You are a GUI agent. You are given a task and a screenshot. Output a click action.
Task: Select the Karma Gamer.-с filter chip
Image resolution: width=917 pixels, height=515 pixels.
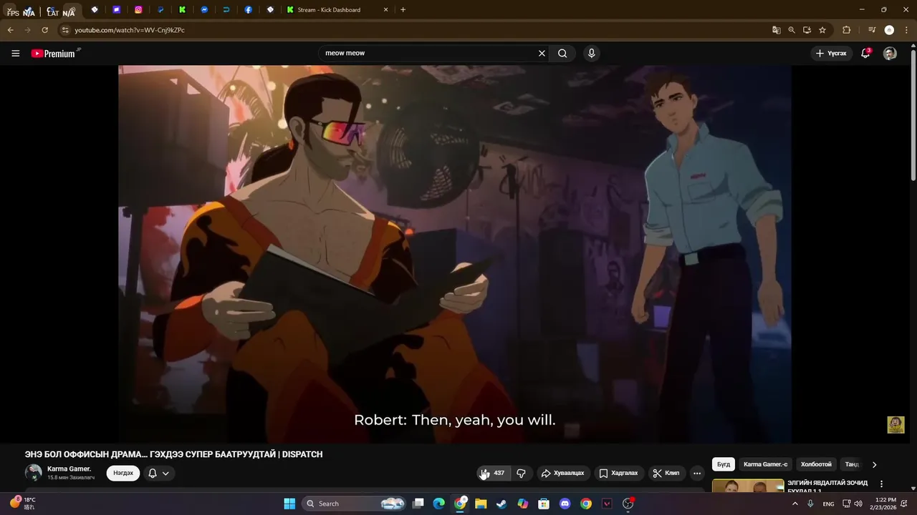point(765,464)
